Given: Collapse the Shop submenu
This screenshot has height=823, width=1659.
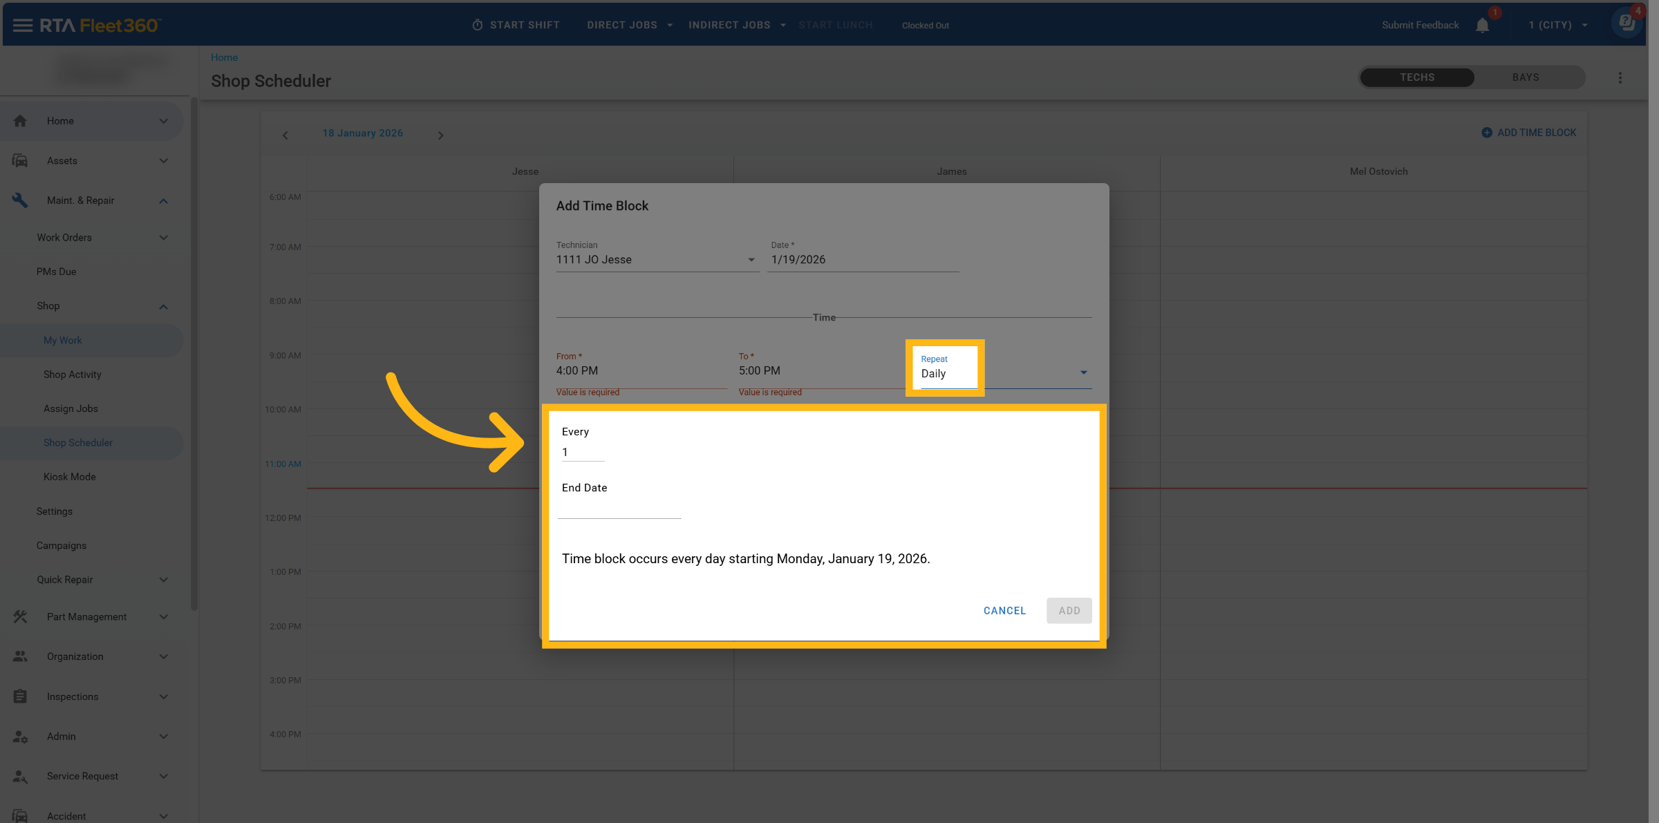Looking at the screenshot, I should click(x=163, y=306).
